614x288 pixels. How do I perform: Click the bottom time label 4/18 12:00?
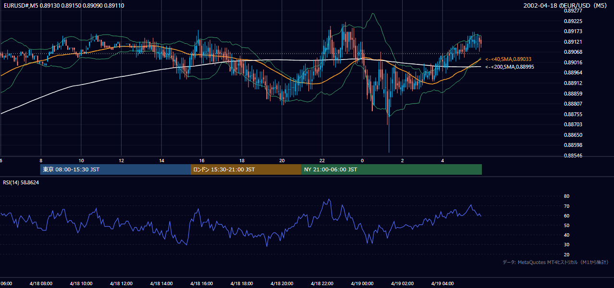coord(121,283)
